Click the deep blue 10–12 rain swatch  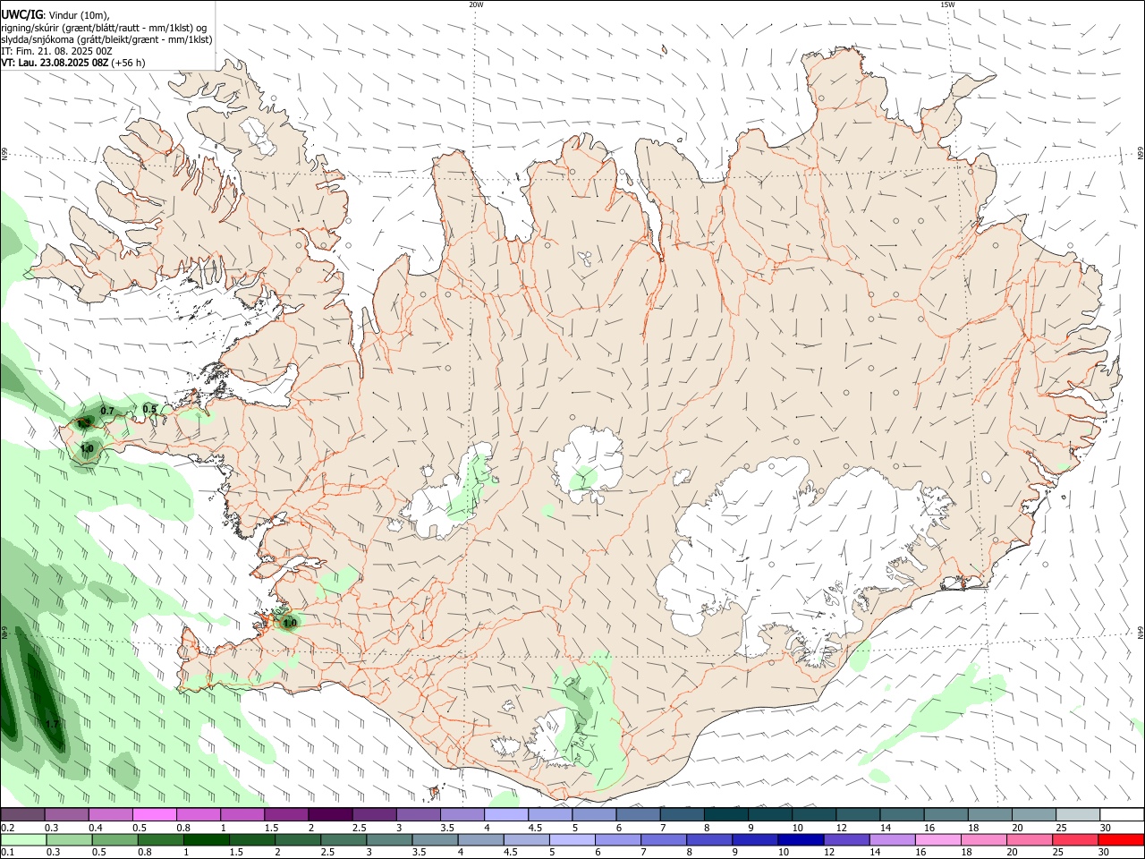tap(800, 840)
